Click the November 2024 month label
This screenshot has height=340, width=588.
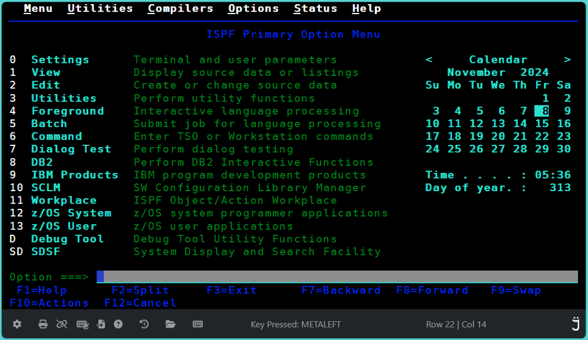498,72
